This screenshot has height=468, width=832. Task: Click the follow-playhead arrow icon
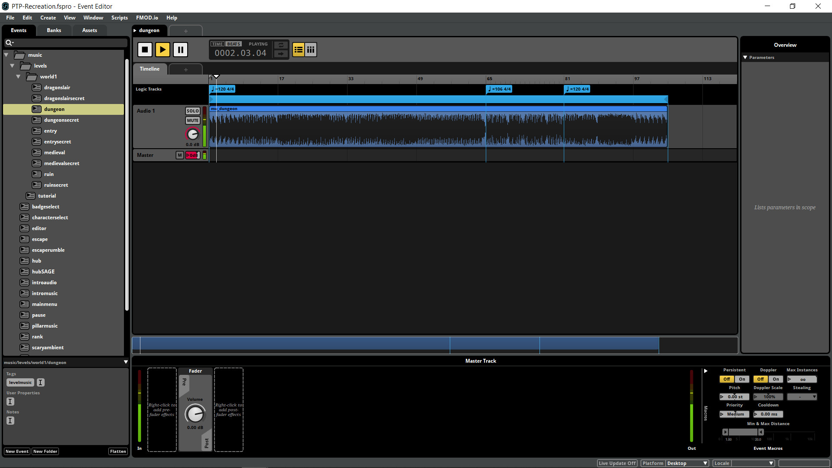pyautogui.click(x=281, y=55)
